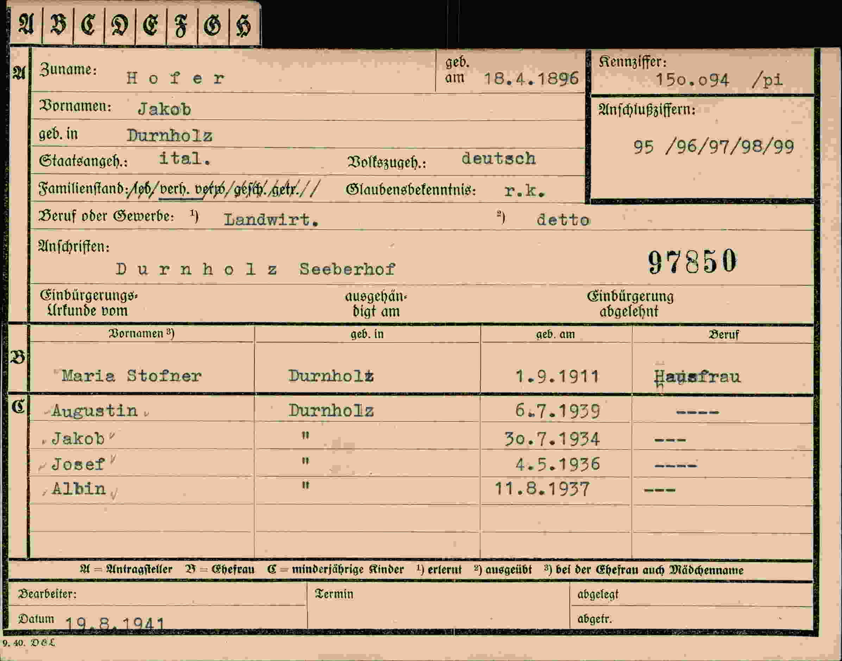
Task: Click the address word 'Seeberhof'
Action: click(347, 269)
